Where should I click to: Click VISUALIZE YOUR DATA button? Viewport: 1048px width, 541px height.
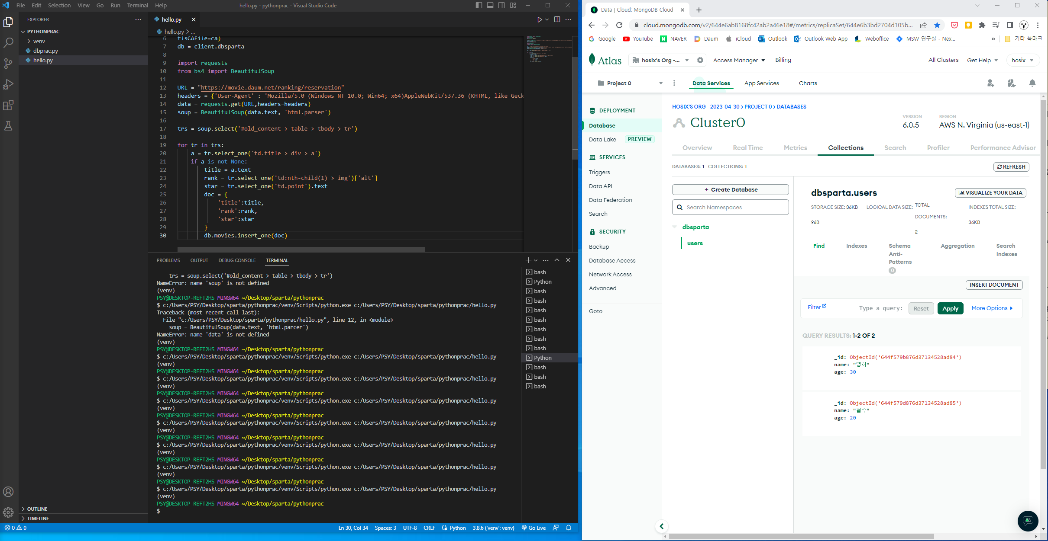tap(990, 192)
